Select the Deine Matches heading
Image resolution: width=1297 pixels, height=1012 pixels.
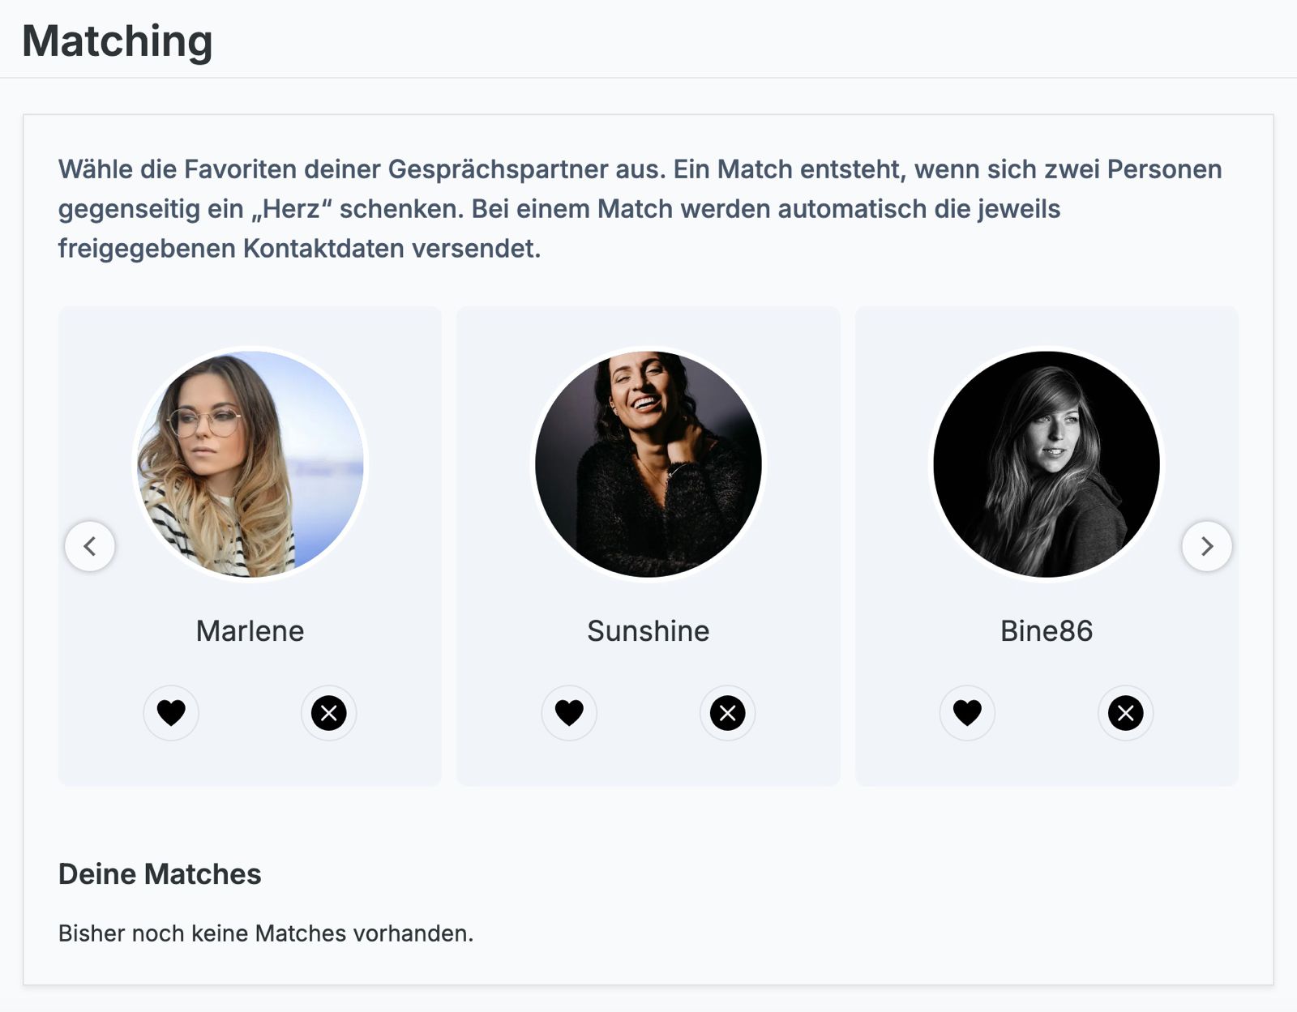point(160,874)
